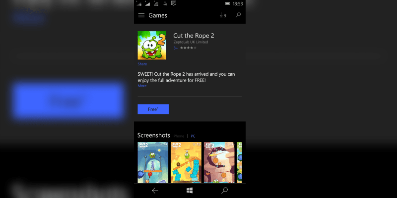This screenshot has height=198, width=397.
Task: Tap the notification message status icon
Action: [x=174, y=3]
